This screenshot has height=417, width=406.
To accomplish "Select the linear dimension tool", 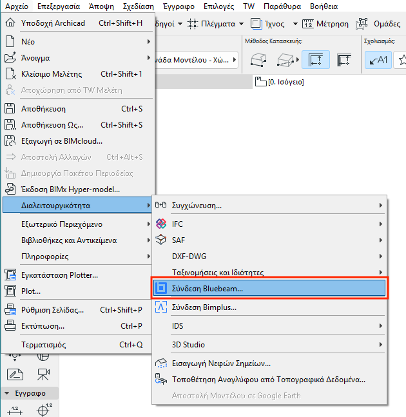I will pos(15,411).
